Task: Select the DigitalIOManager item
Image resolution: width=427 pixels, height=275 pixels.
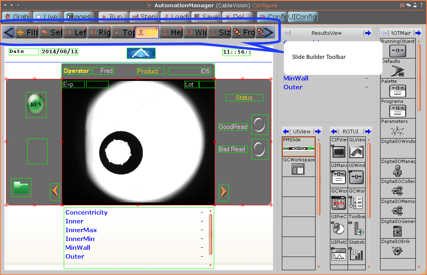Action: click(x=398, y=169)
